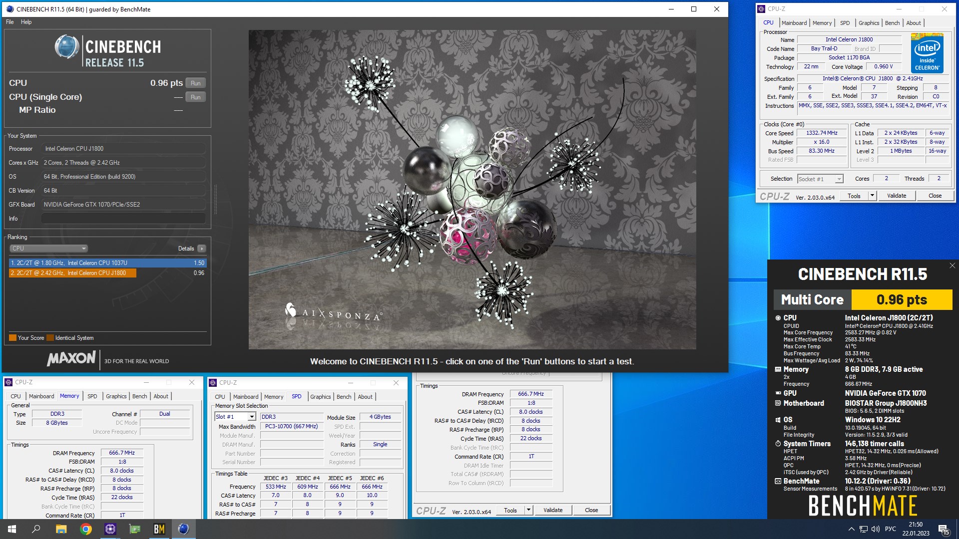Click the Maxon logo
Viewport: 959px width, 539px height.
pyautogui.click(x=71, y=358)
